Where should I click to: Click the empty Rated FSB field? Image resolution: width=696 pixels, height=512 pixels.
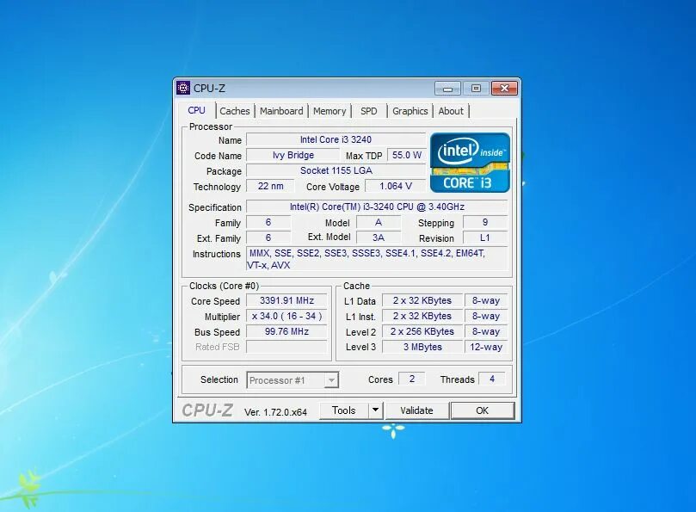click(x=286, y=347)
